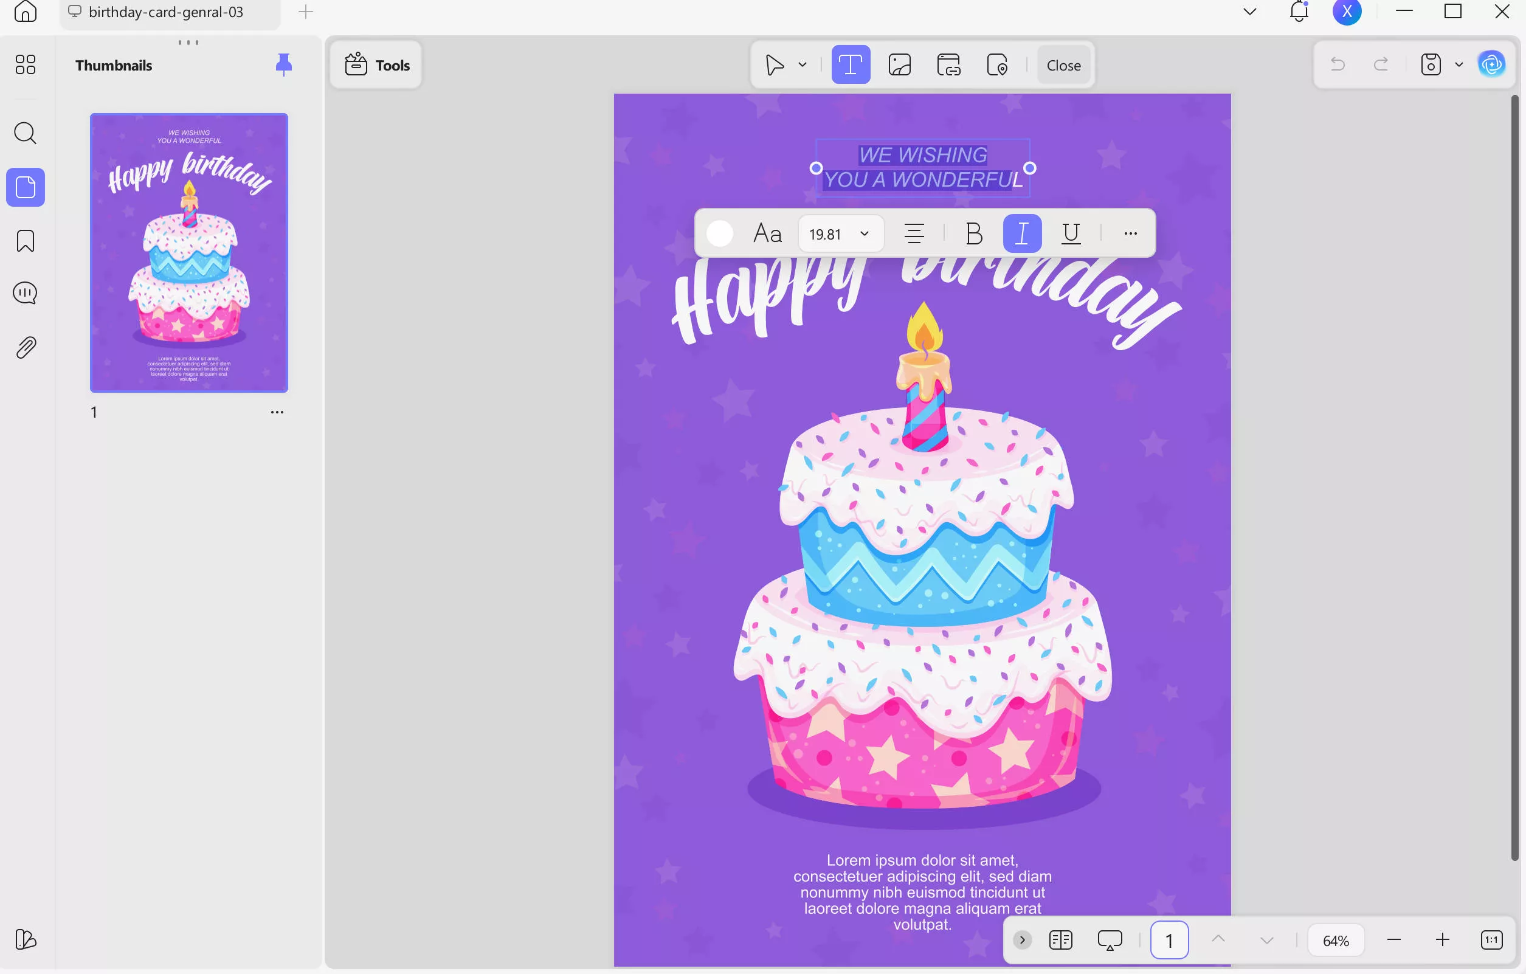Undo the last change
This screenshot has height=974, width=1526.
pyautogui.click(x=1337, y=64)
